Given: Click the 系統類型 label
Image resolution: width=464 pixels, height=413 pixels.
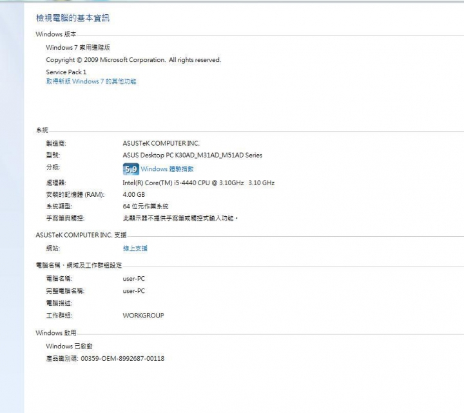Looking at the screenshot, I should click(x=59, y=206).
